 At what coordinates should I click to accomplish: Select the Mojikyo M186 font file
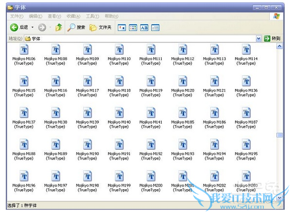pos(214,118)
